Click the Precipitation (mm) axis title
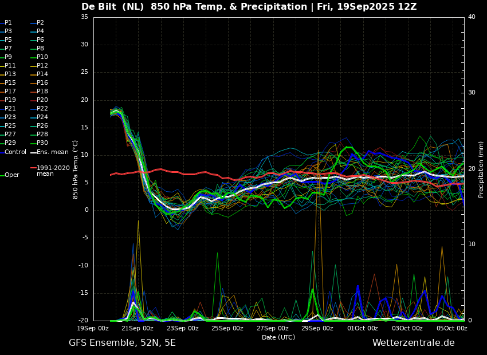Viewport: 487px width, 355px height. pyautogui.click(x=481, y=169)
